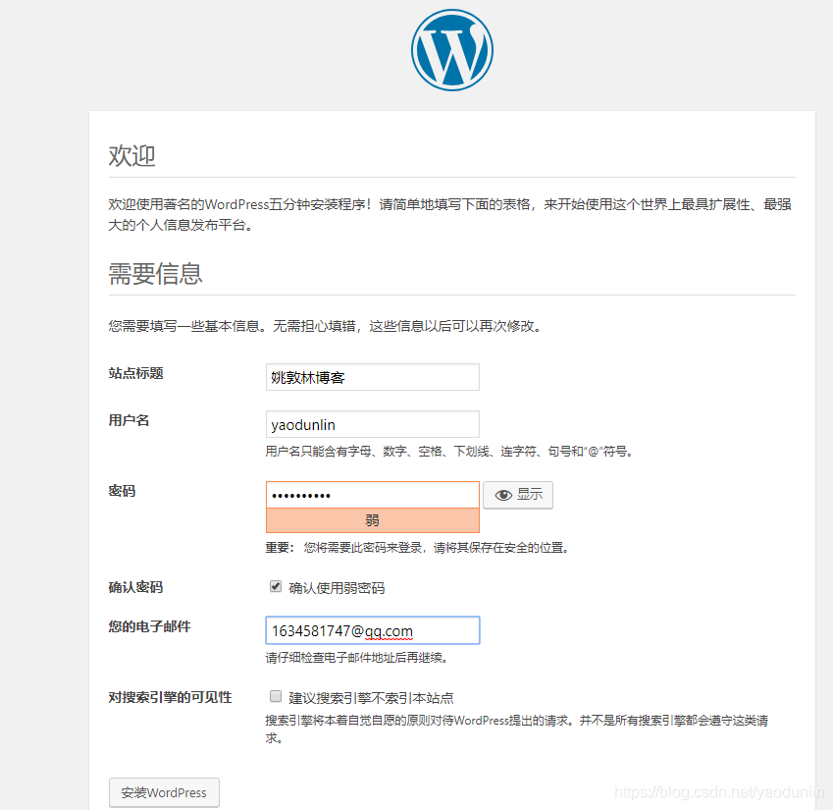The height and width of the screenshot is (810, 833).
Task: Click the WordPress logo
Action: 452,50
